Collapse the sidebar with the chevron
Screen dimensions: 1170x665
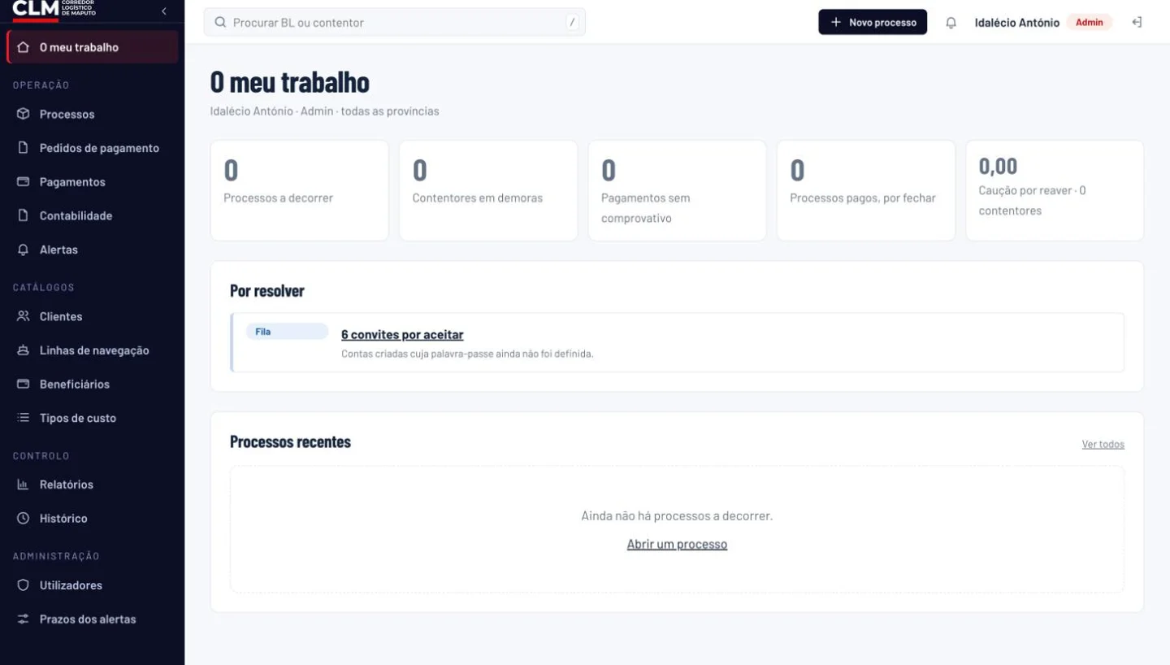point(164,11)
